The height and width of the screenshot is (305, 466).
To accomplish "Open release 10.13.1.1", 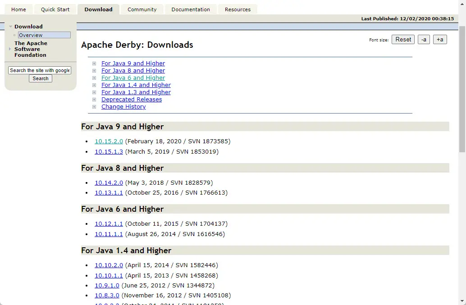I will pos(109,193).
